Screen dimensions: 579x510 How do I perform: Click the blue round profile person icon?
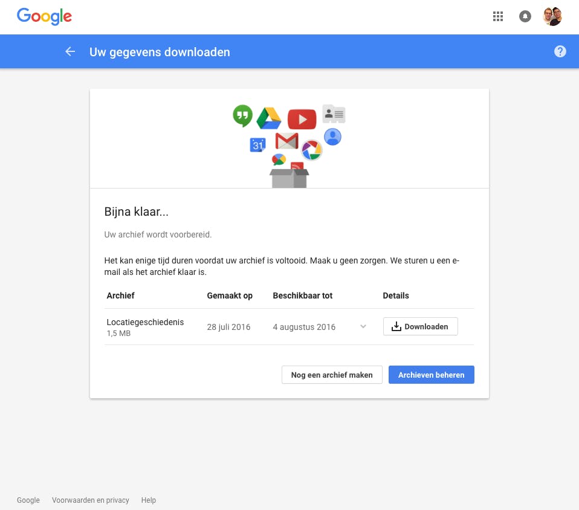pyautogui.click(x=332, y=137)
